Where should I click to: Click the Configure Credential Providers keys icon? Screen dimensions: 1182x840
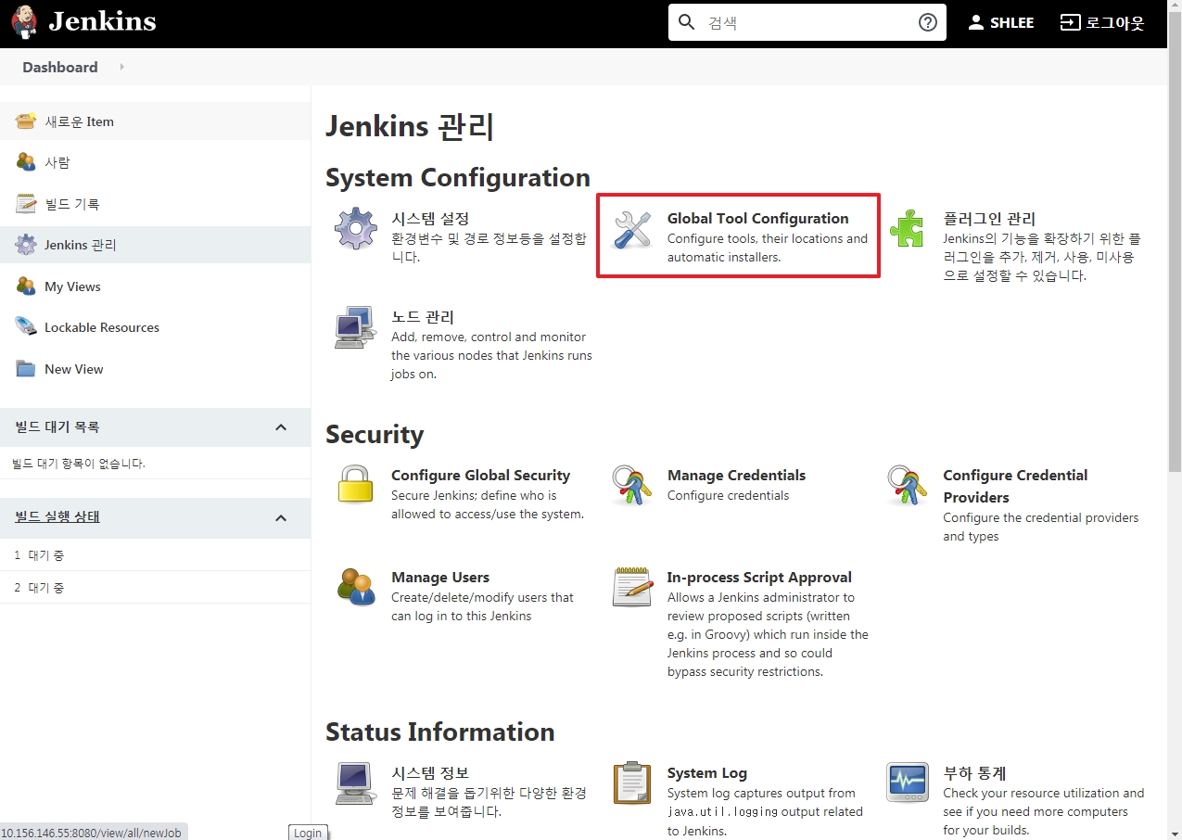coord(908,485)
